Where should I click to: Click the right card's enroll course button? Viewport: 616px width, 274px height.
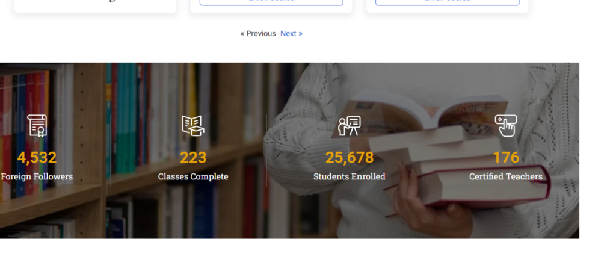pyautogui.click(x=448, y=2)
